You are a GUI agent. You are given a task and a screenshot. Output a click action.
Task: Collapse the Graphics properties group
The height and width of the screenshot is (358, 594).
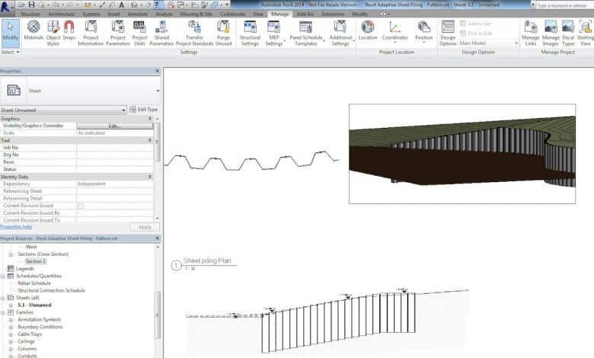coord(149,119)
